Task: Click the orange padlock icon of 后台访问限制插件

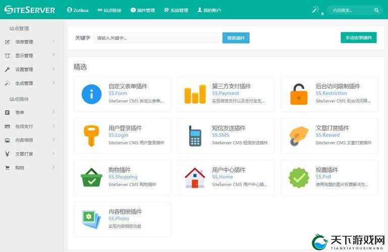Action: (299, 94)
